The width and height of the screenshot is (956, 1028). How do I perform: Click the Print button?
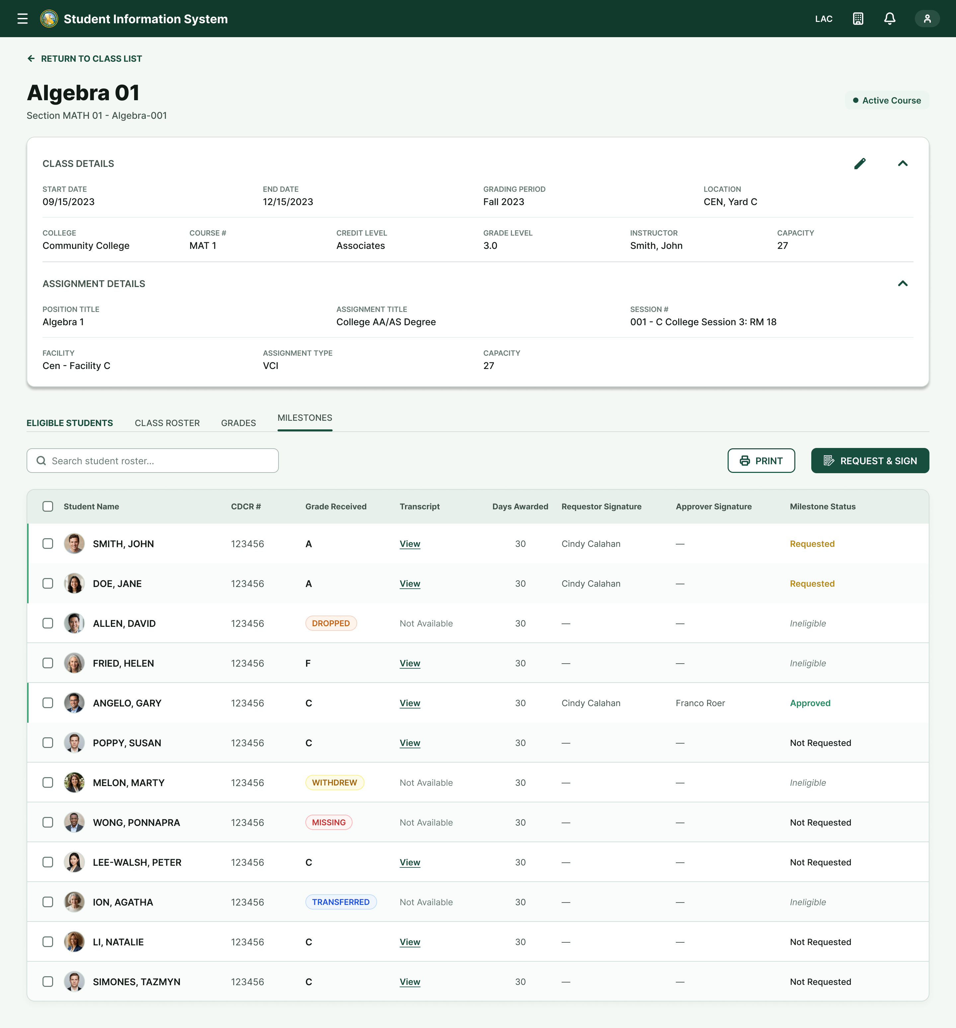click(x=761, y=460)
